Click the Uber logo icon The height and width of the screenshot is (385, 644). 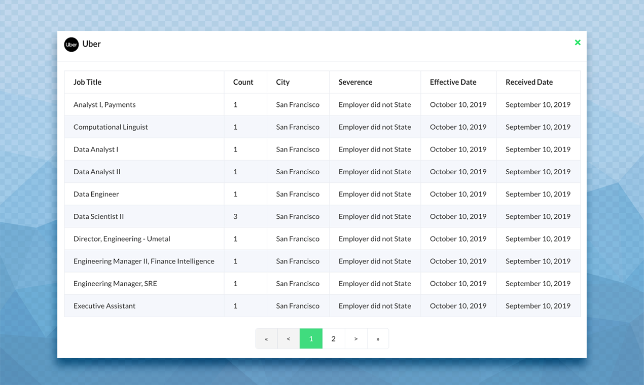click(x=71, y=45)
